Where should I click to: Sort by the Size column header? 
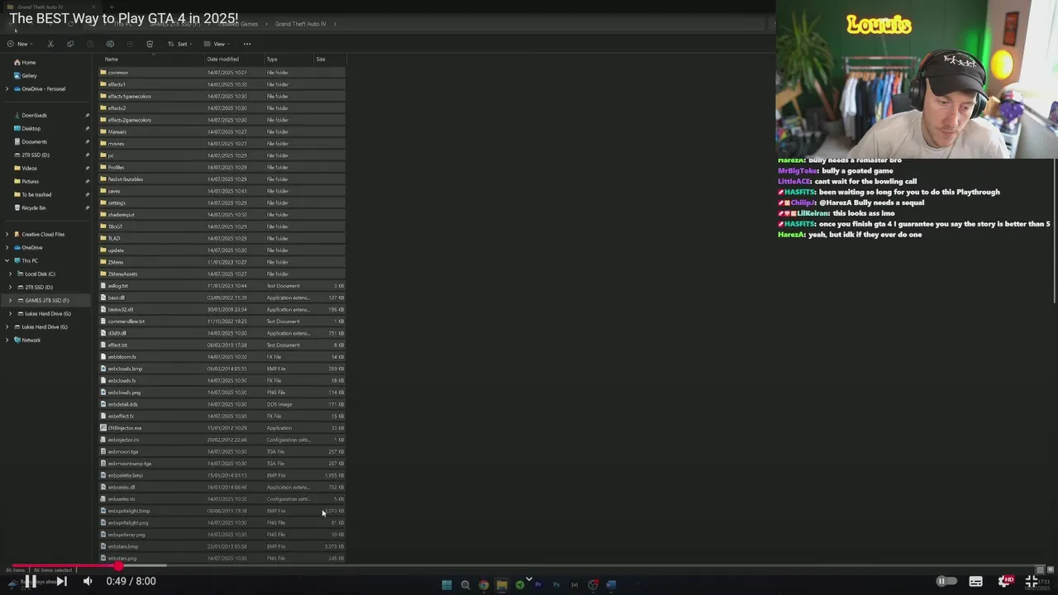point(321,59)
